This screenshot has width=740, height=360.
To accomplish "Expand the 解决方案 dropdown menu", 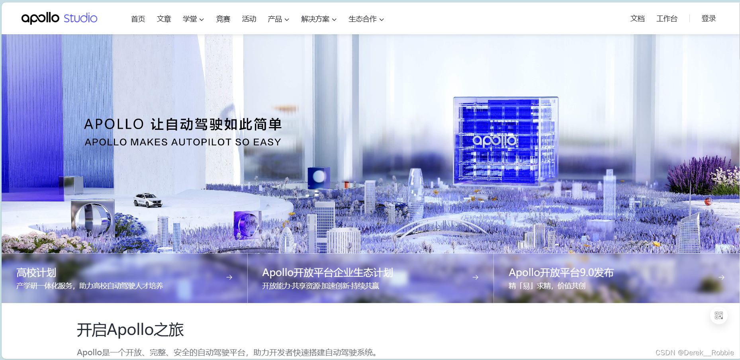I will 319,19.
